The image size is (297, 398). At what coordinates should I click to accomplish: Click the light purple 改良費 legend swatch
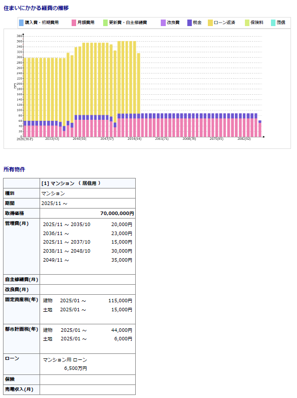[x=163, y=23]
